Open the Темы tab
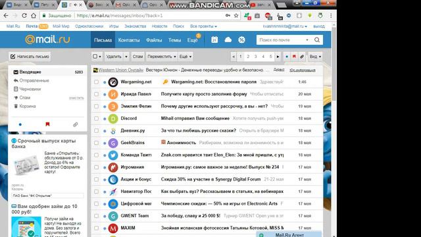 click(x=174, y=39)
